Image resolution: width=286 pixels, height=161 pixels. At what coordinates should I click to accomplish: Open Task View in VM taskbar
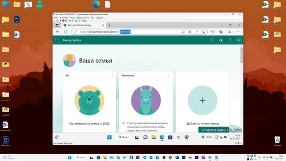point(137,137)
